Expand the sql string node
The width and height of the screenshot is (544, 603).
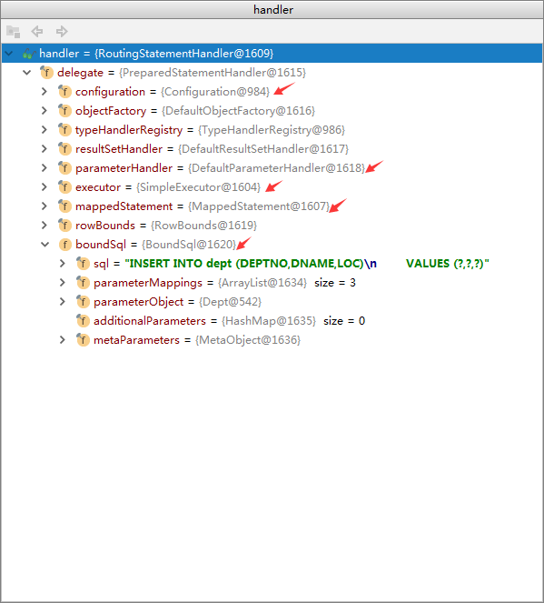[x=63, y=264]
